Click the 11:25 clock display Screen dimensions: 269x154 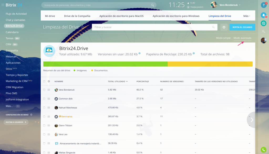(x=177, y=5)
